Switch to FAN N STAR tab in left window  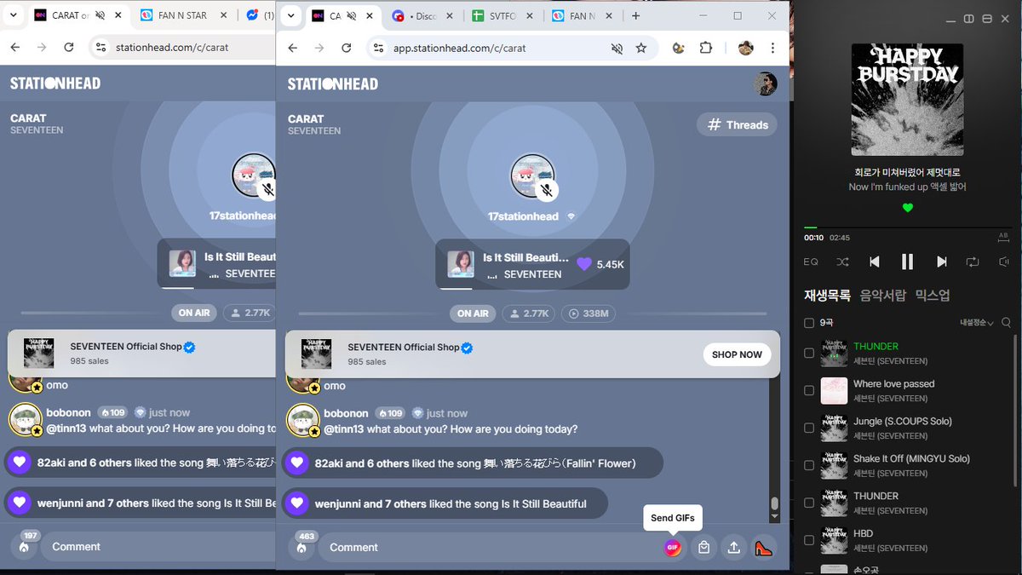coord(182,15)
